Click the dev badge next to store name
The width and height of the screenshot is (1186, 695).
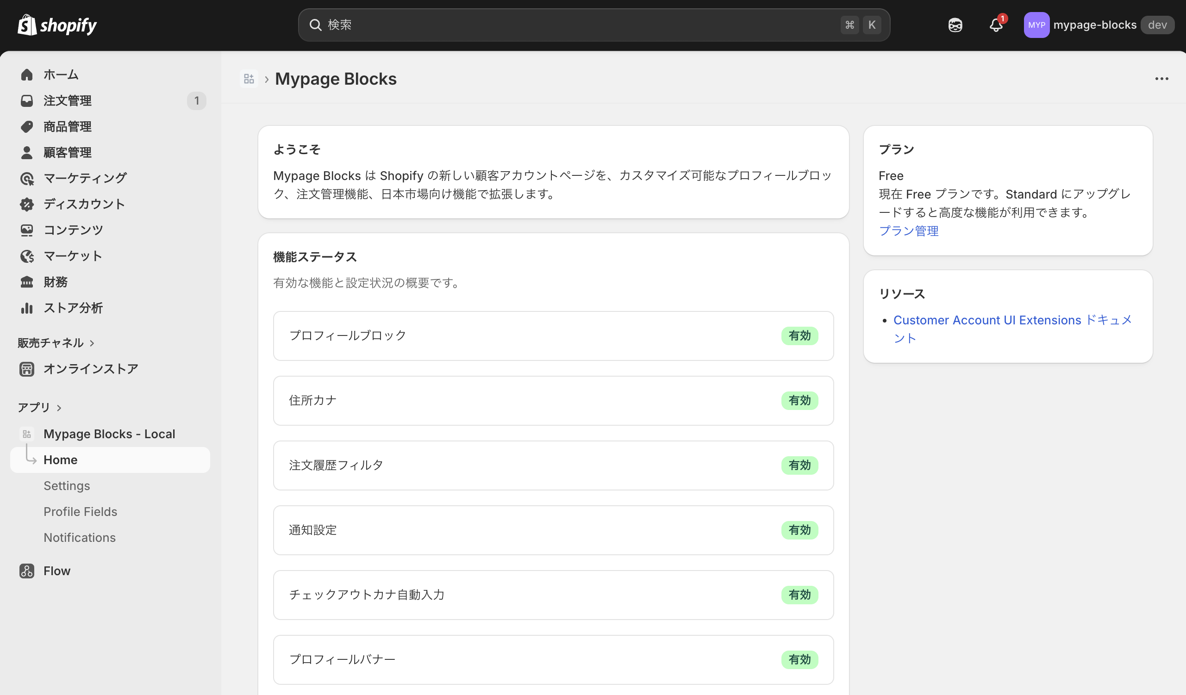(1157, 25)
